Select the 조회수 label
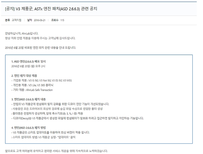The height and width of the screenshot is (154, 203). [55, 20]
